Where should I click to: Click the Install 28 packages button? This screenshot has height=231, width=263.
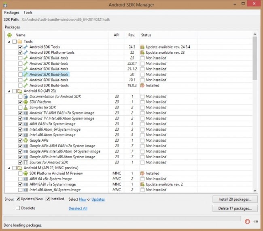coord(235,199)
